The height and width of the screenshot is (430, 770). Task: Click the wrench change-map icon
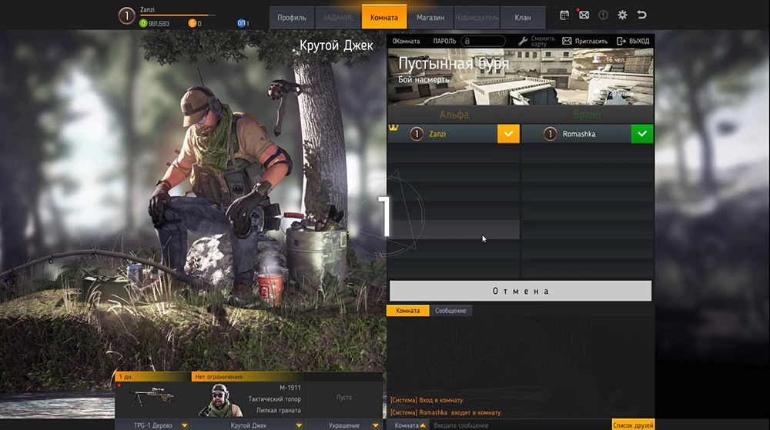coord(523,41)
